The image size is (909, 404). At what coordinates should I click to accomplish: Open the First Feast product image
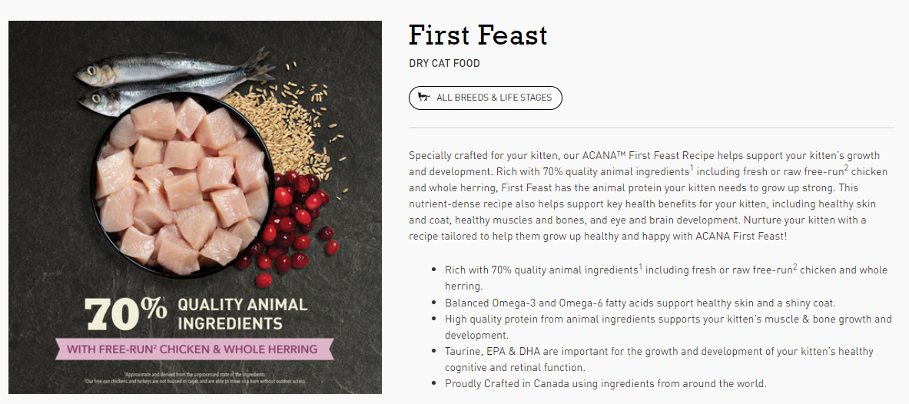195,207
